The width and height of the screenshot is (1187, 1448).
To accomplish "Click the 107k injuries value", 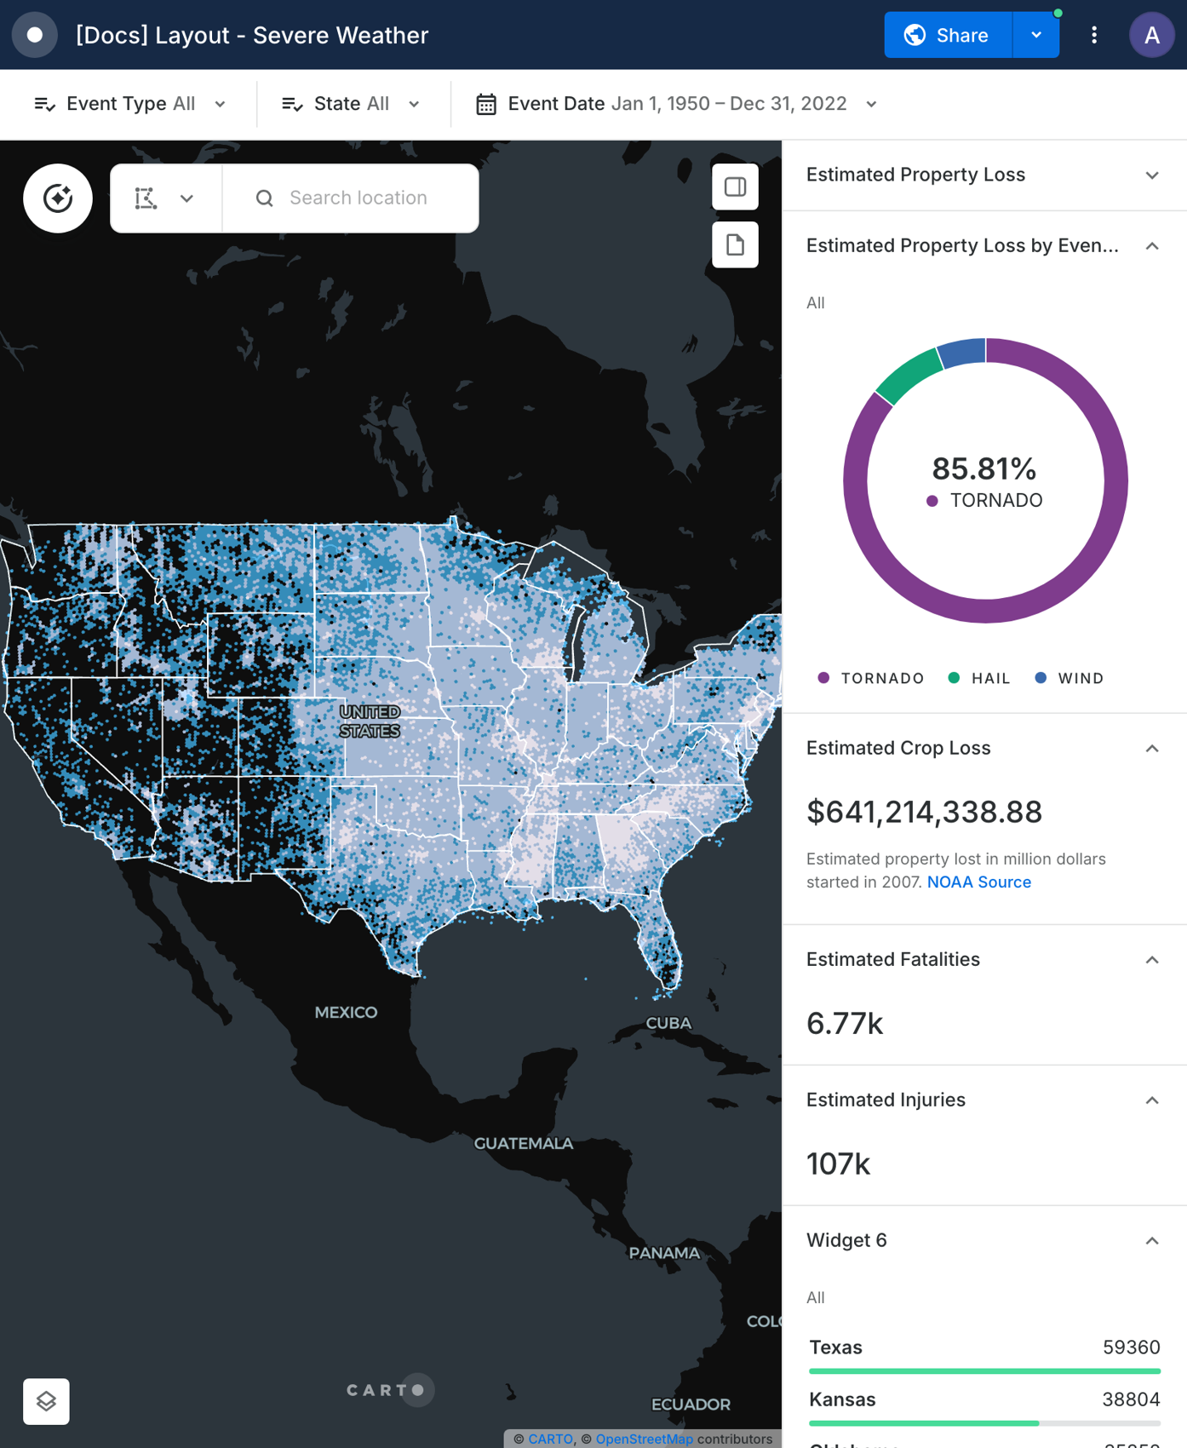I will 838,1164.
